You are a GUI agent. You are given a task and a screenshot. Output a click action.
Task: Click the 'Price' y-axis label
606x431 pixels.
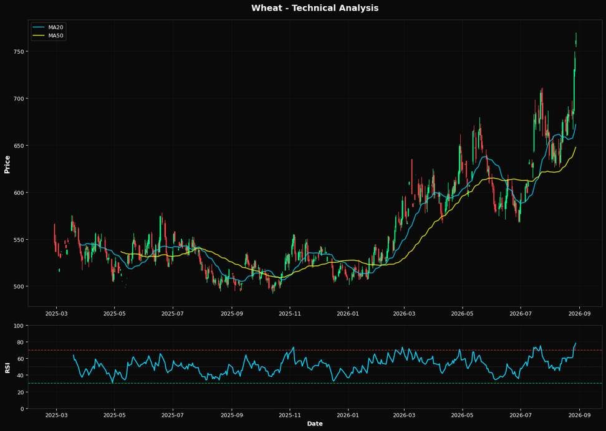(7, 164)
